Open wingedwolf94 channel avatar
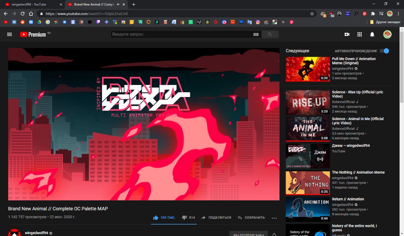 coord(15,233)
